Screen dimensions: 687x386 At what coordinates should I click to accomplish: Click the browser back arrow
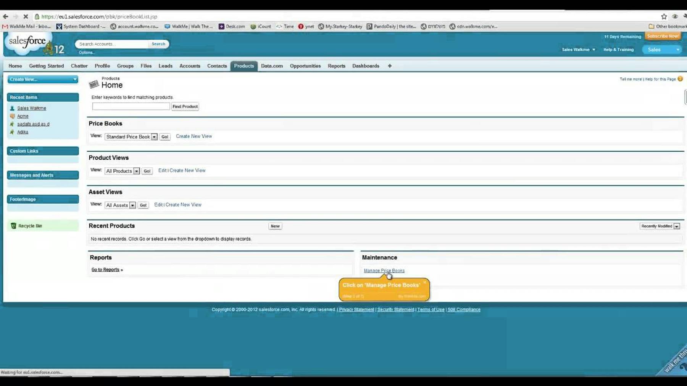coord(5,16)
